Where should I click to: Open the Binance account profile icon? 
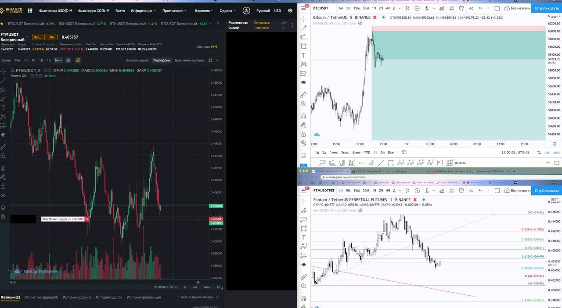(x=246, y=11)
